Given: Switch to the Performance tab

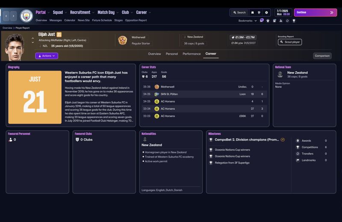Looking at the screenshot, I should 192,54.
